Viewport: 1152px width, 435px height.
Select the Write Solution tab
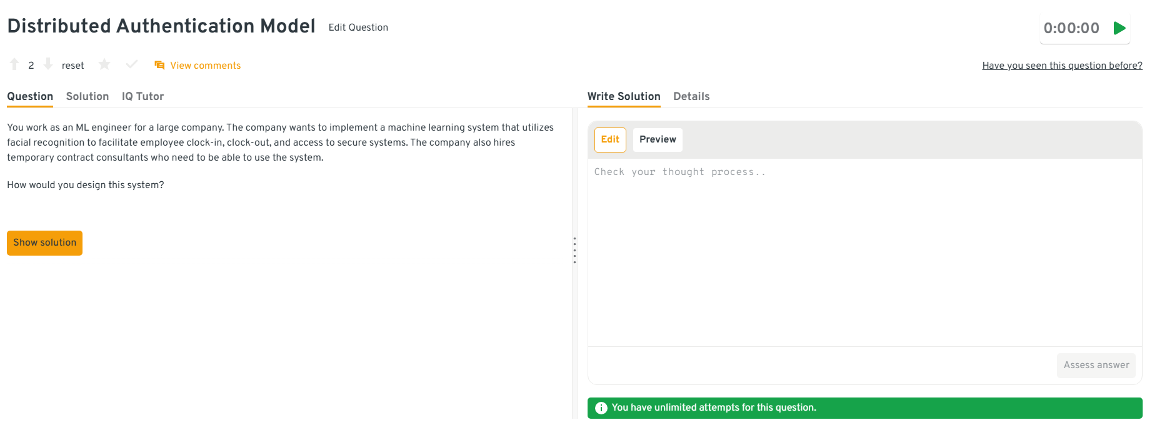(x=623, y=96)
